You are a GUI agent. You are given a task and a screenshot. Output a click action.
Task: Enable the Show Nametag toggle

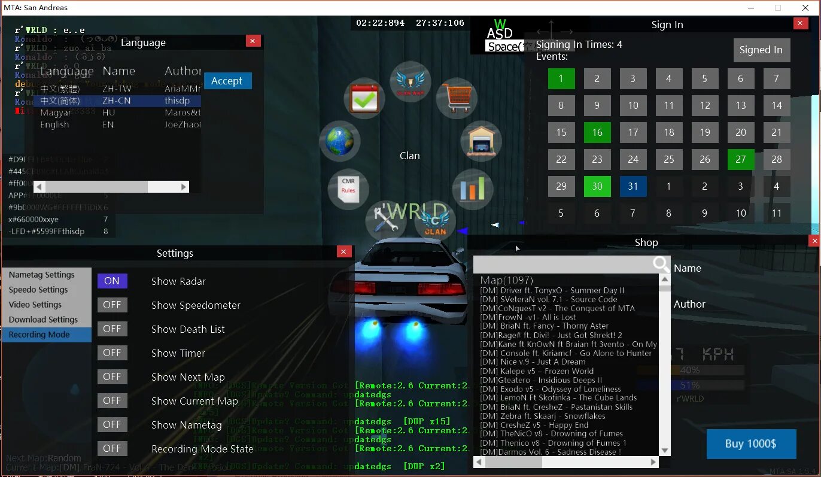click(x=112, y=424)
